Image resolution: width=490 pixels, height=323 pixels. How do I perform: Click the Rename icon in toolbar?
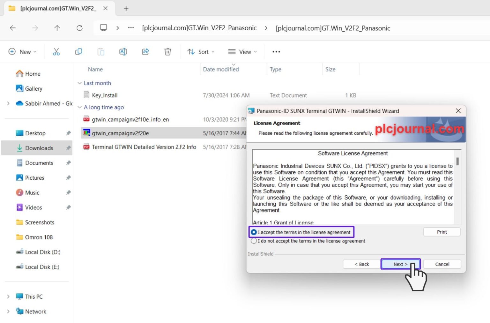point(123,52)
